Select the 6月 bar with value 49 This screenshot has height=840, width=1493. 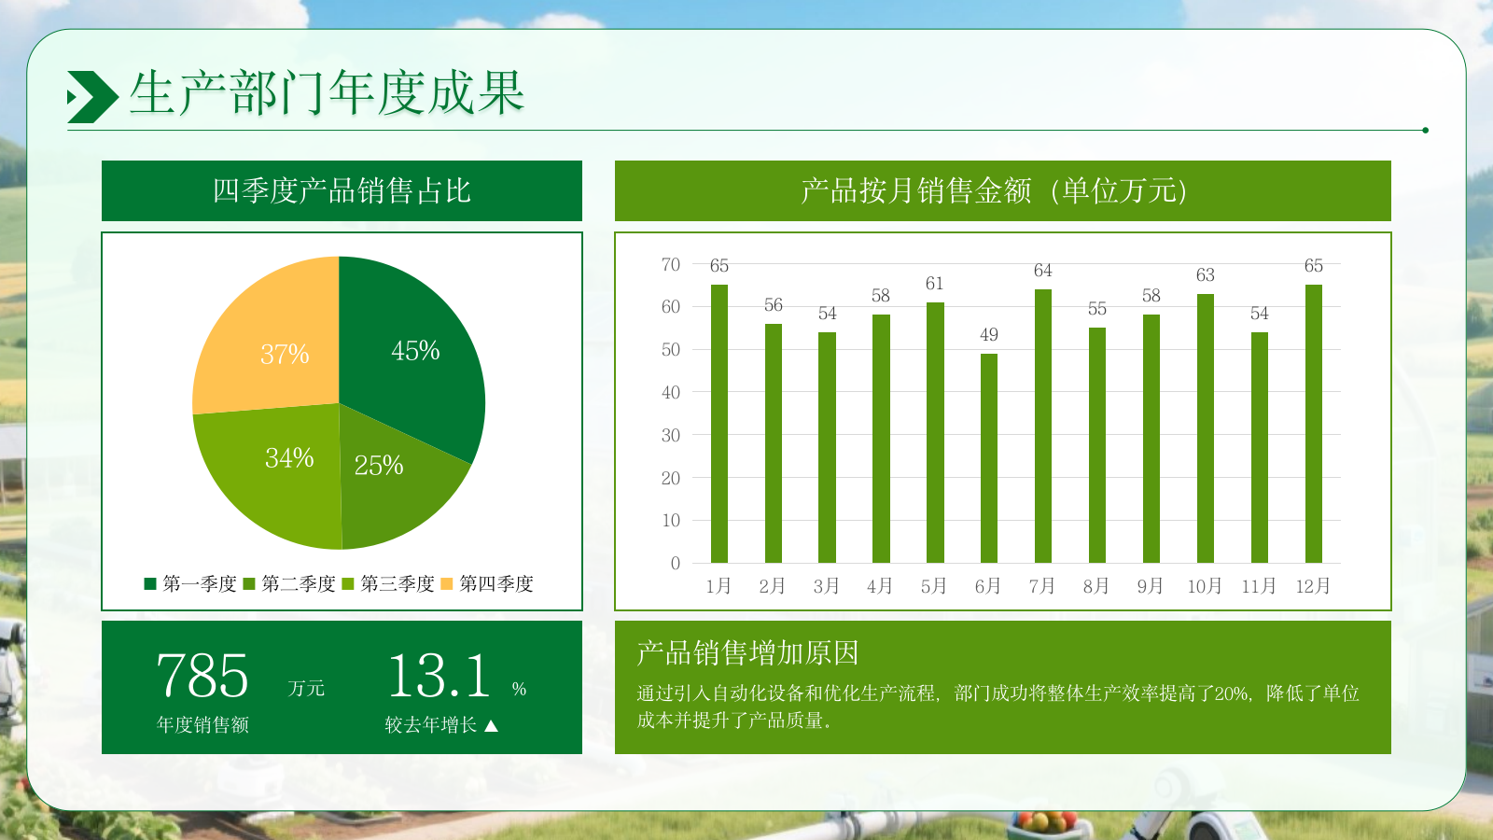click(x=989, y=457)
